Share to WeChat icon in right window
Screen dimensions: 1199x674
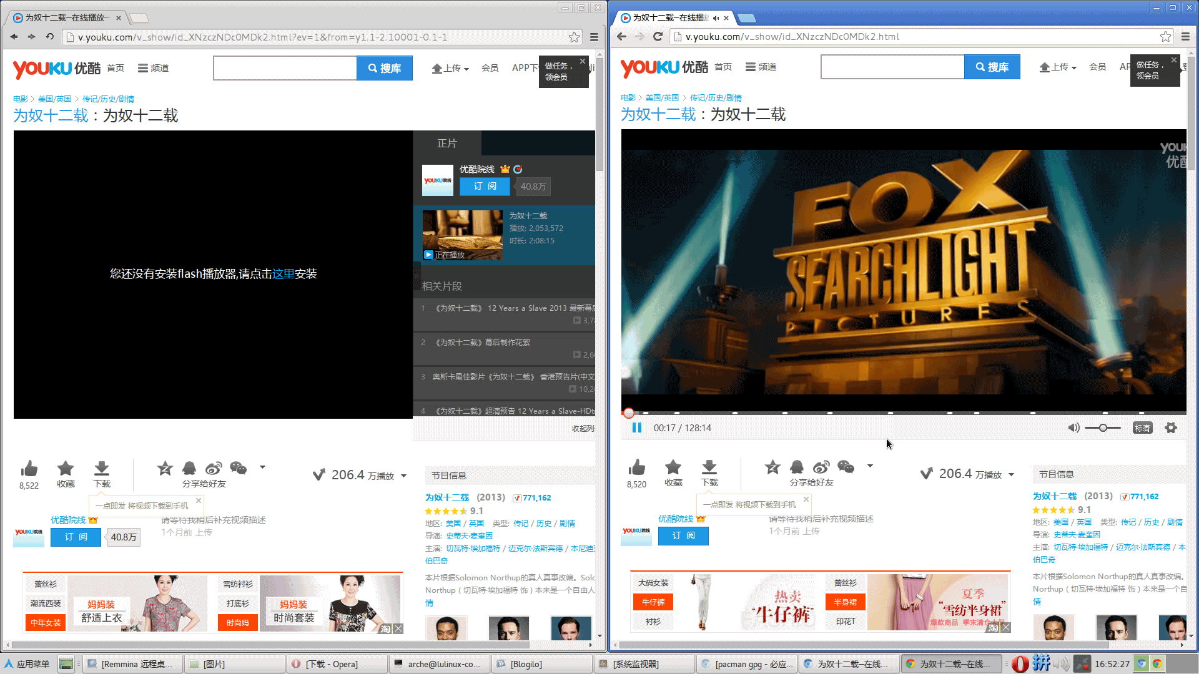(x=846, y=467)
